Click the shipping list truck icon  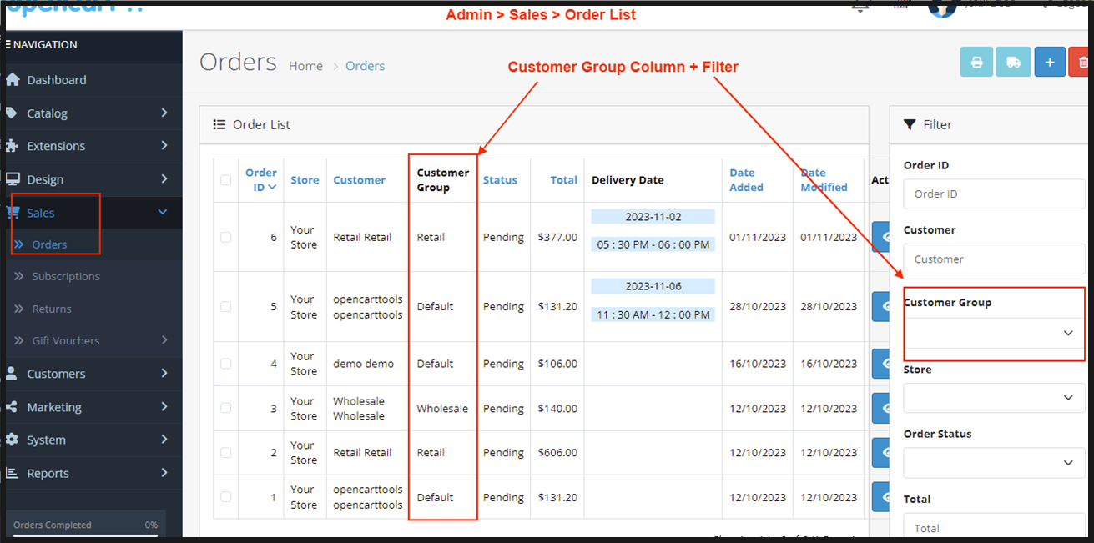(1013, 61)
